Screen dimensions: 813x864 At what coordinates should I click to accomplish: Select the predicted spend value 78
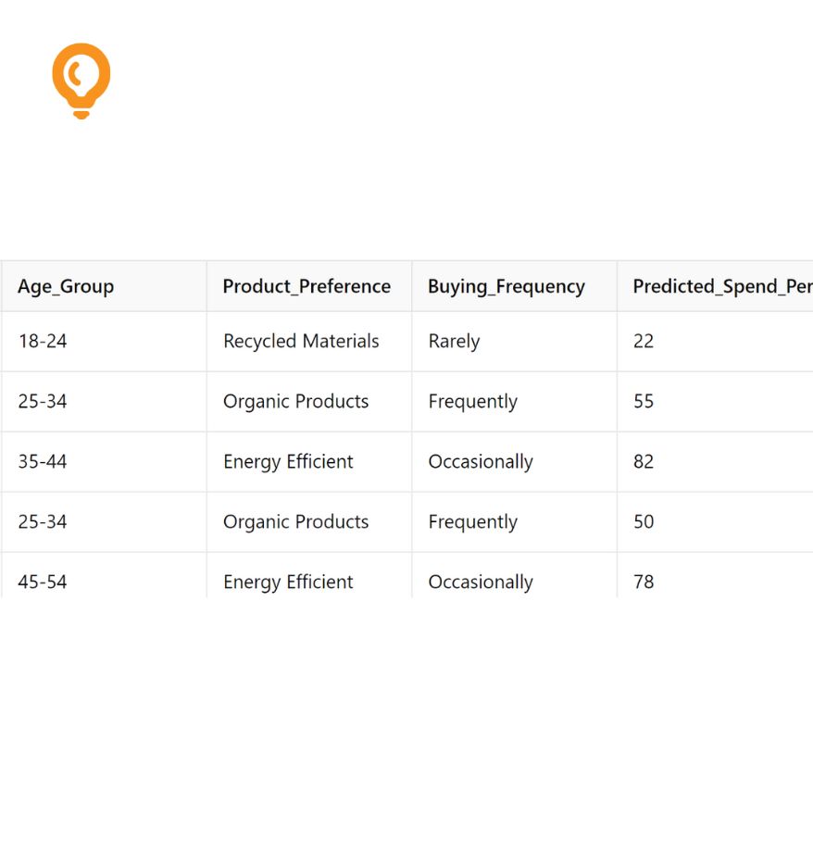[644, 582]
